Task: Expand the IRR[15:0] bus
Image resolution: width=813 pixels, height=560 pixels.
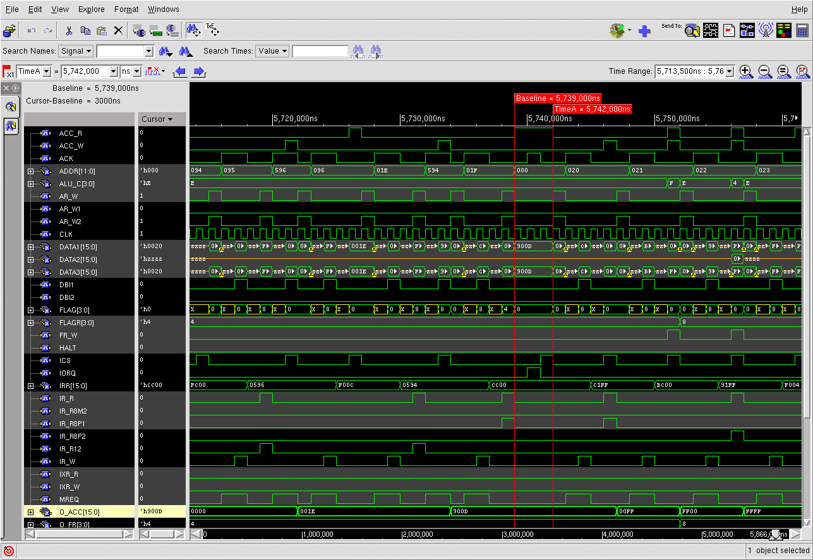Action: click(30, 386)
